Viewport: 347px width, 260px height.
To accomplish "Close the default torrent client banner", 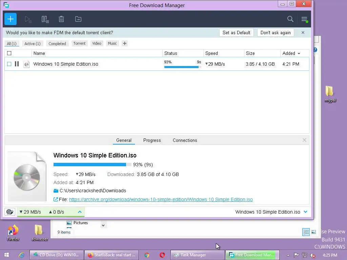I will click(x=303, y=32).
